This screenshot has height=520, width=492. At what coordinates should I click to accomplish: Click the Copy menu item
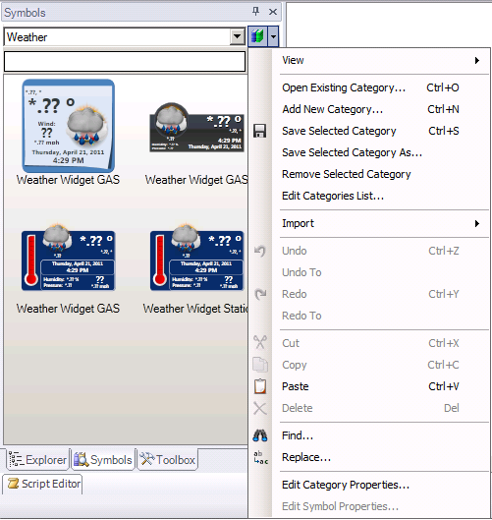tap(368, 365)
